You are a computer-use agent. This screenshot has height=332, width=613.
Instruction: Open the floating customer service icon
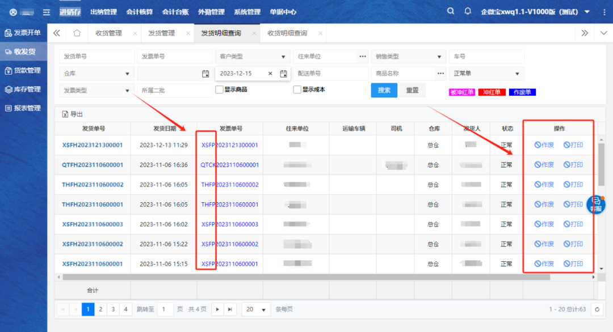pos(595,204)
